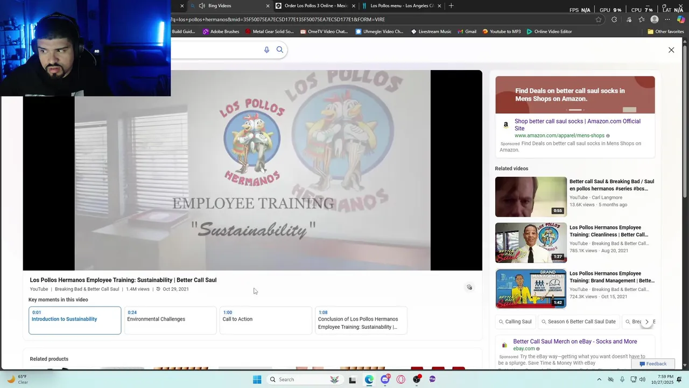Click the Amazon mens-shops URL text
Screen dimensions: 689x388
point(559,136)
